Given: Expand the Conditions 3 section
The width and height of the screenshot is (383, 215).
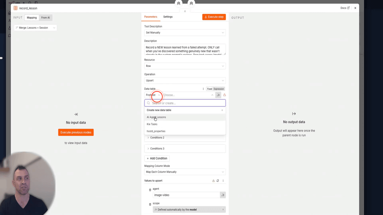Looking at the screenshot, I should pos(185,148).
